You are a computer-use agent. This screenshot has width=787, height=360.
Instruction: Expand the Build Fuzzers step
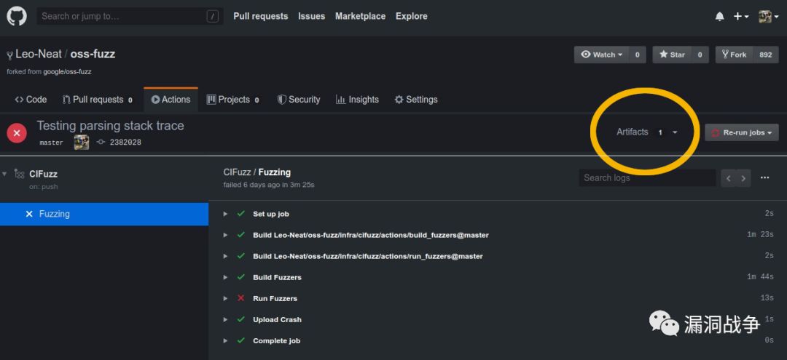pyautogui.click(x=225, y=277)
